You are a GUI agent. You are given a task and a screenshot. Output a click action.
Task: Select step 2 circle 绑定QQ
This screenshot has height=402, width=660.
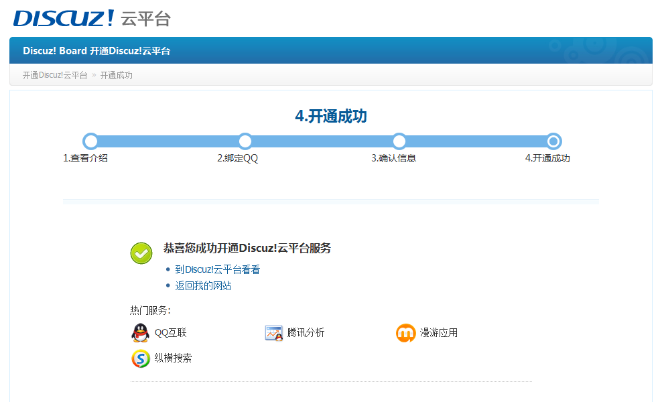coord(245,141)
